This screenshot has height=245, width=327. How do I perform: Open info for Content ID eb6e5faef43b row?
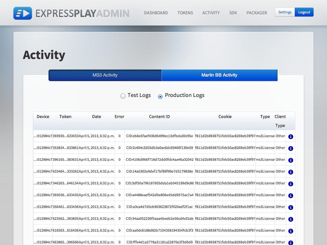291,137
